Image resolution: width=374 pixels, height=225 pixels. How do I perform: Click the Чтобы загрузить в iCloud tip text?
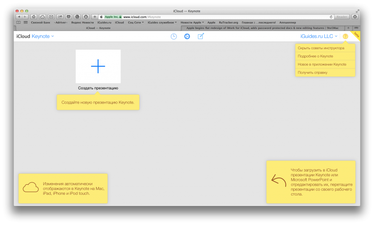pyautogui.click(x=321, y=182)
